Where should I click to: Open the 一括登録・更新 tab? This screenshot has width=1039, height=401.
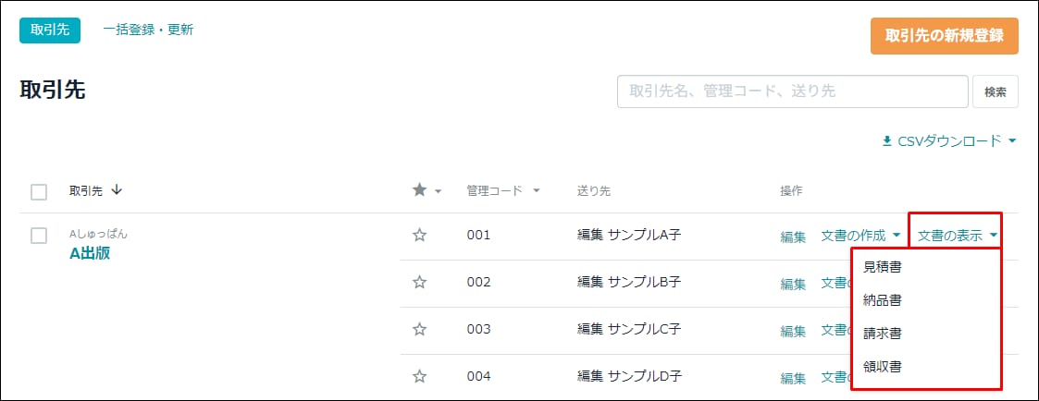tap(148, 30)
